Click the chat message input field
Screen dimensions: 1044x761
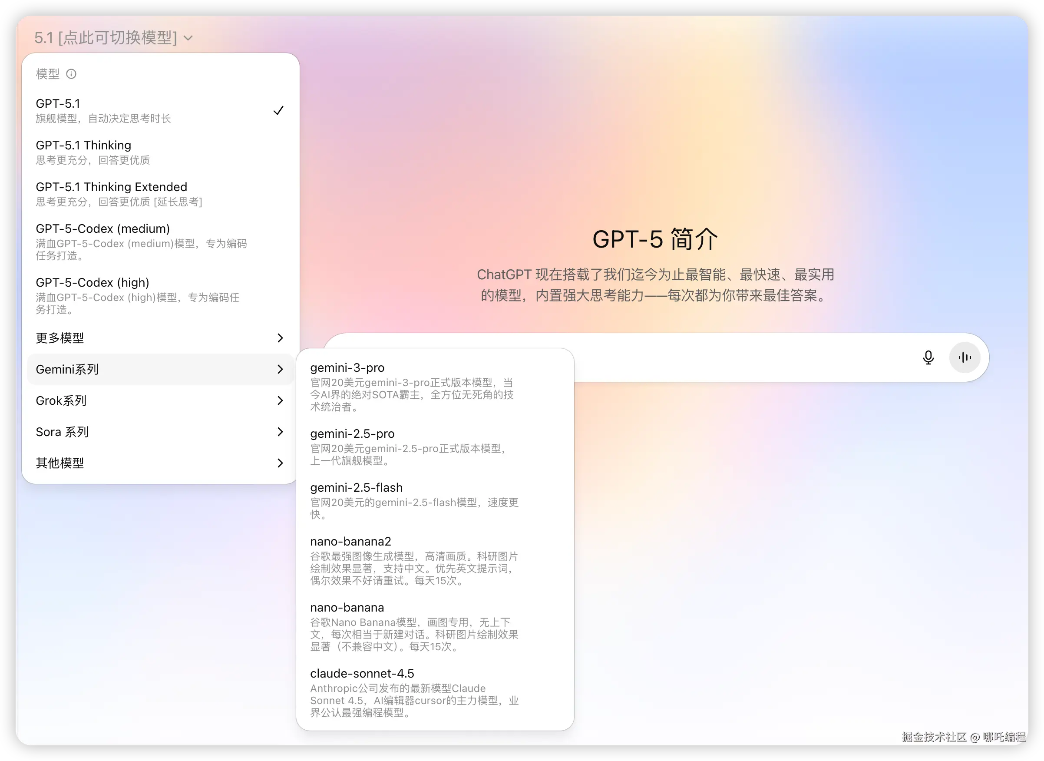pyautogui.click(x=737, y=357)
